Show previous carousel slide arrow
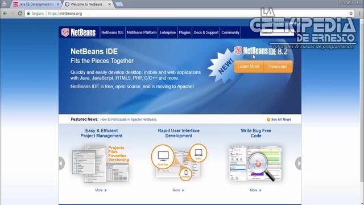364x205 pixels. (61, 163)
